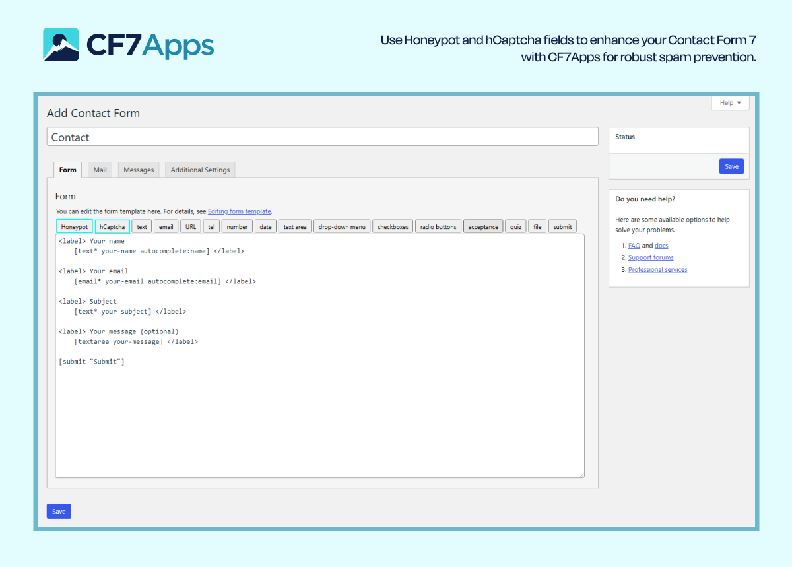Click the CF7Apps mountain logo icon
Screen dimensions: 792x567
click(x=61, y=45)
